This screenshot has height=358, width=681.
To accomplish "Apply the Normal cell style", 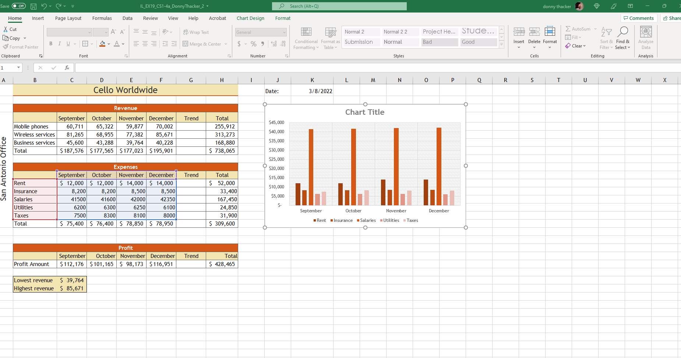I will click(400, 42).
